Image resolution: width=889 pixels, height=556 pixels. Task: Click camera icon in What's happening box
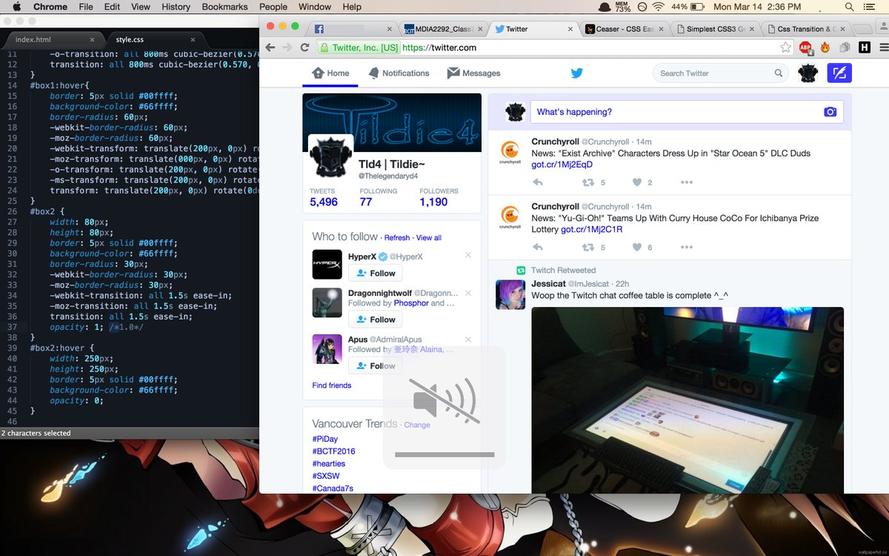(x=830, y=112)
